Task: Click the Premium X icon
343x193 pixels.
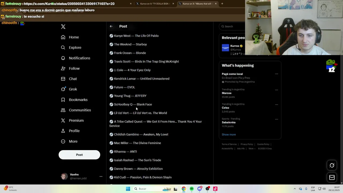Action: point(63,121)
